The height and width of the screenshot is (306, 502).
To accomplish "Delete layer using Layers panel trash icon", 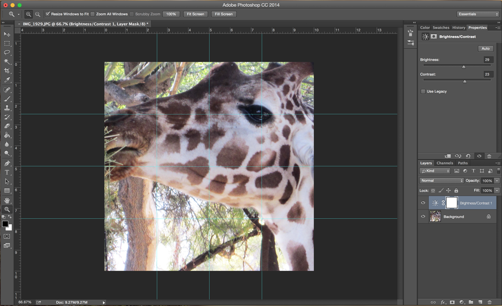I will pyautogui.click(x=489, y=302).
